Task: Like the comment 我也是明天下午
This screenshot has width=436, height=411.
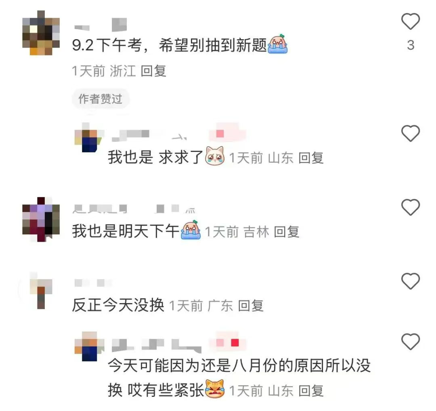Action: click(x=411, y=207)
